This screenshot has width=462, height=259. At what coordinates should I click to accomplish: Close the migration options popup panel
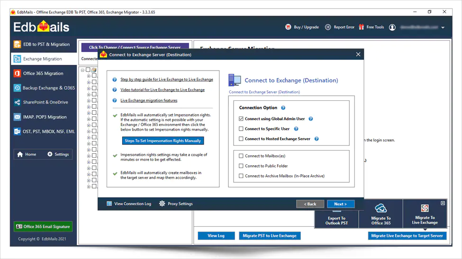click(443, 204)
